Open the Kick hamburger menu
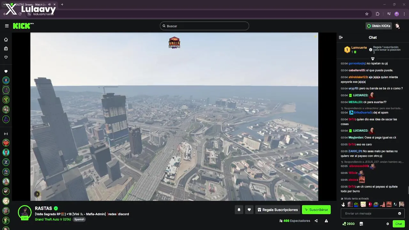This screenshot has width=409, height=230. pos(7,26)
